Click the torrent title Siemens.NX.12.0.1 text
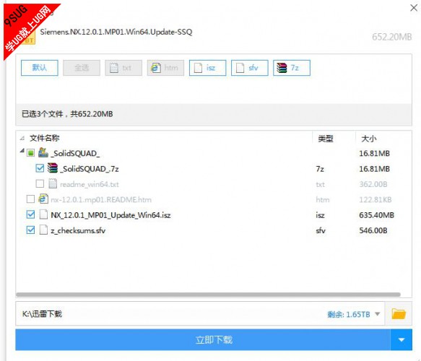This screenshot has width=421, height=361. [116, 32]
